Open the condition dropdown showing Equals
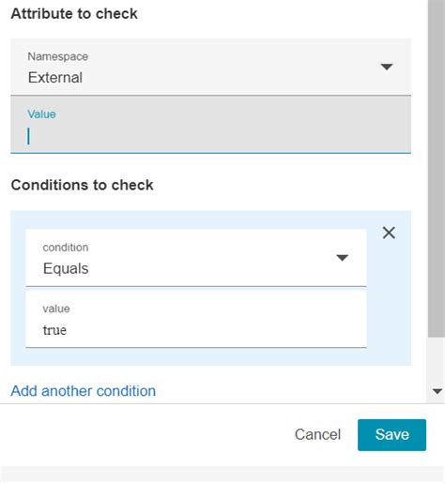Viewport: 445px width, 483px height. [196, 258]
